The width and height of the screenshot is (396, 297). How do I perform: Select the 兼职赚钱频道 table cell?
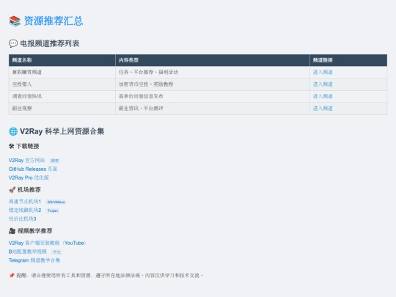click(x=62, y=72)
